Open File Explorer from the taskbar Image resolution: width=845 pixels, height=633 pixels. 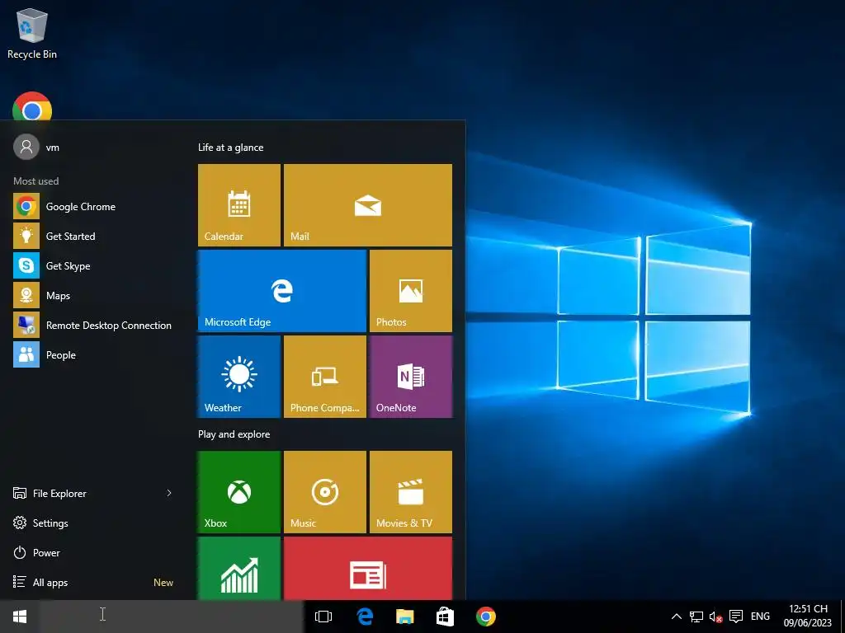pos(404,617)
